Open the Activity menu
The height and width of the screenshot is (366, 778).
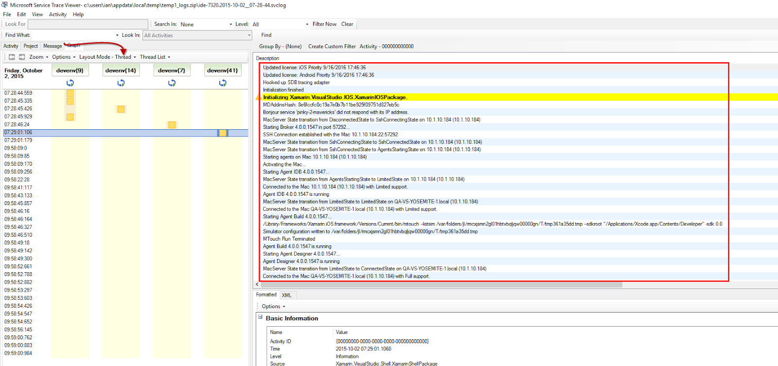[x=58, y=15]
